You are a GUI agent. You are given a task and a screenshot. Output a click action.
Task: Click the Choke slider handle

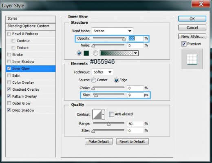click(93, 89)
